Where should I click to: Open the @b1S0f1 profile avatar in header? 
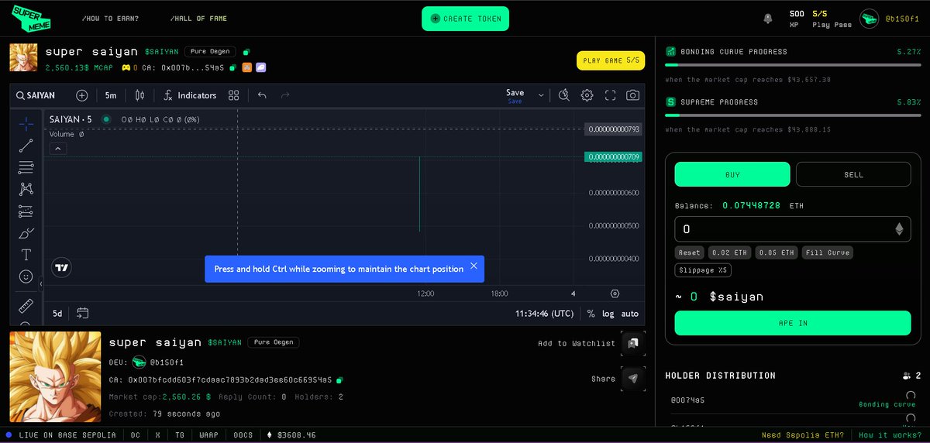(869, 18)
